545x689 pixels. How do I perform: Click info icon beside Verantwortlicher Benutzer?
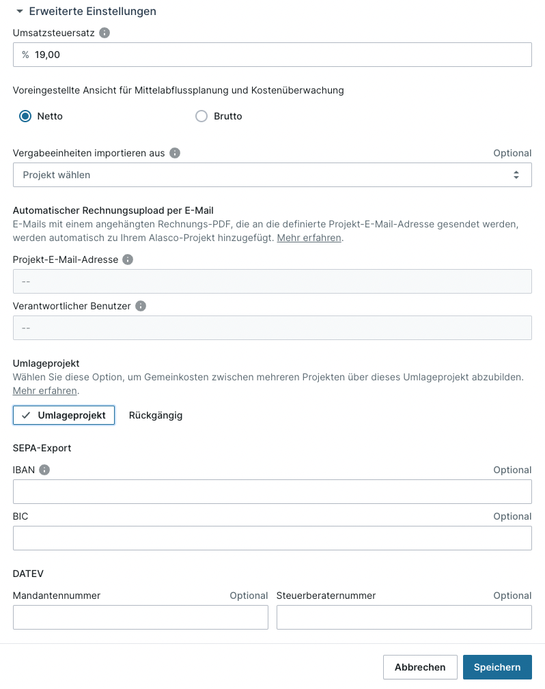coord(141,306)
